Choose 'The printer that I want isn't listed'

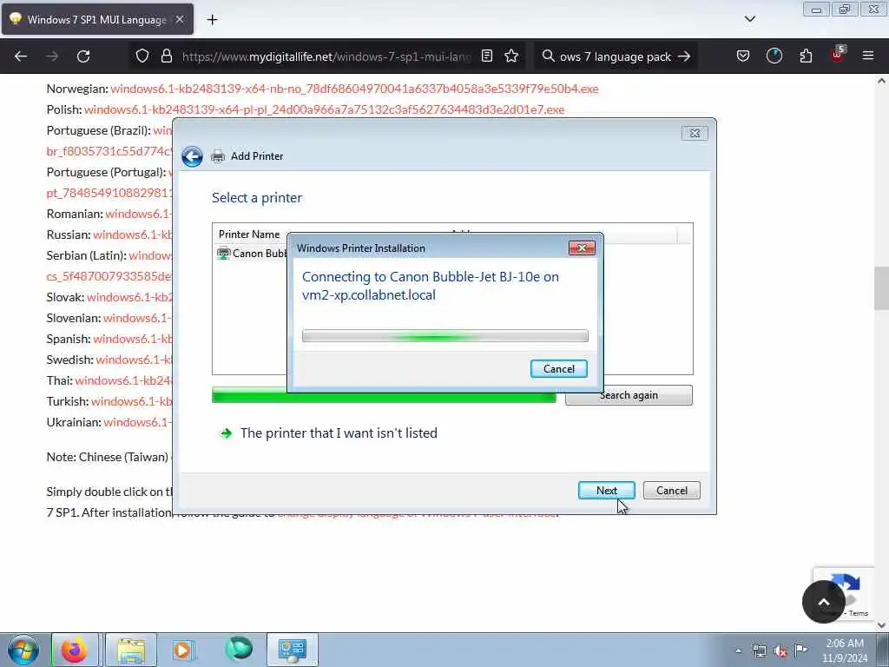[339, 433]
